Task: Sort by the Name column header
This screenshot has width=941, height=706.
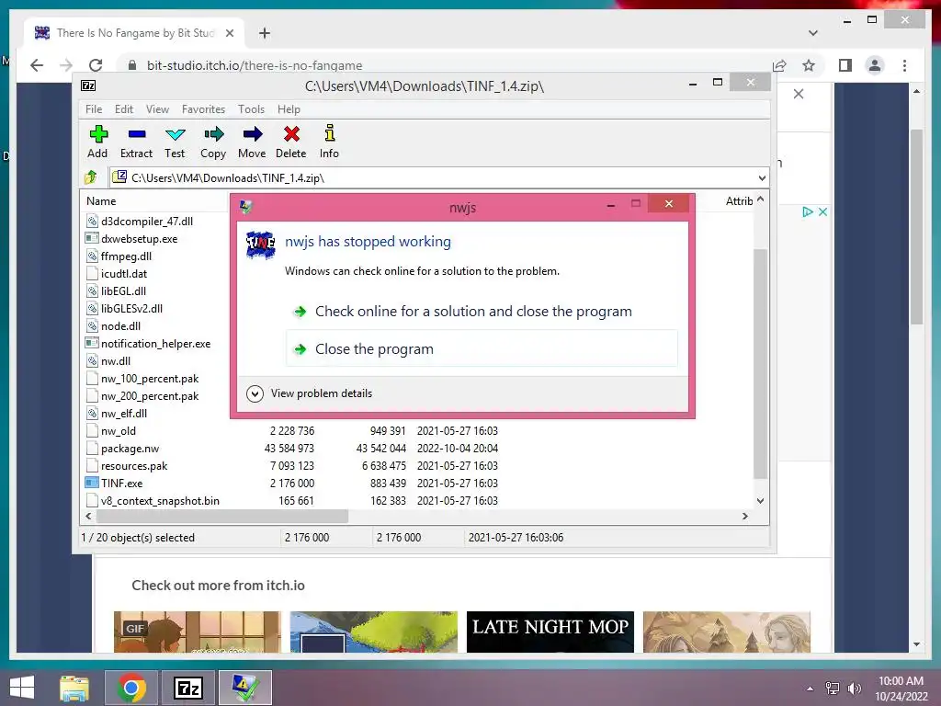Action: pyautogui.click(x=101, y=201)
